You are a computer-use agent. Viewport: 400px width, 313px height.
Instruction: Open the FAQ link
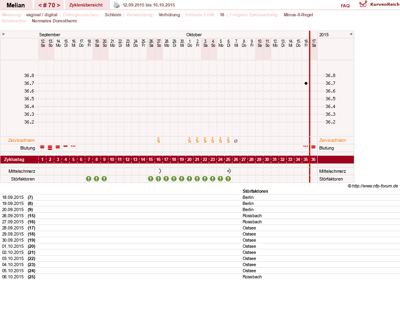pyautogui.click(x=345, y=6)
